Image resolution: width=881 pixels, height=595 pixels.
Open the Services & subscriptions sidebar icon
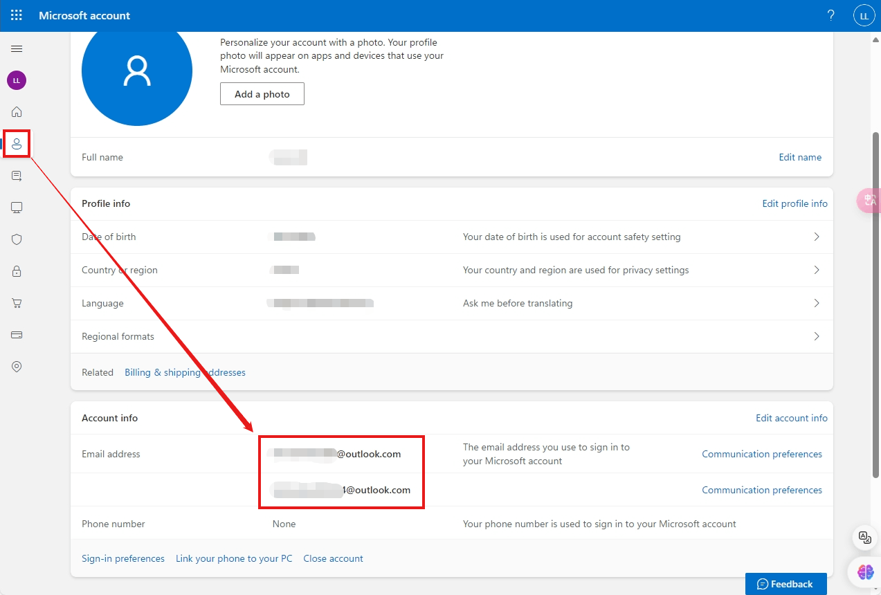[17, 176]
